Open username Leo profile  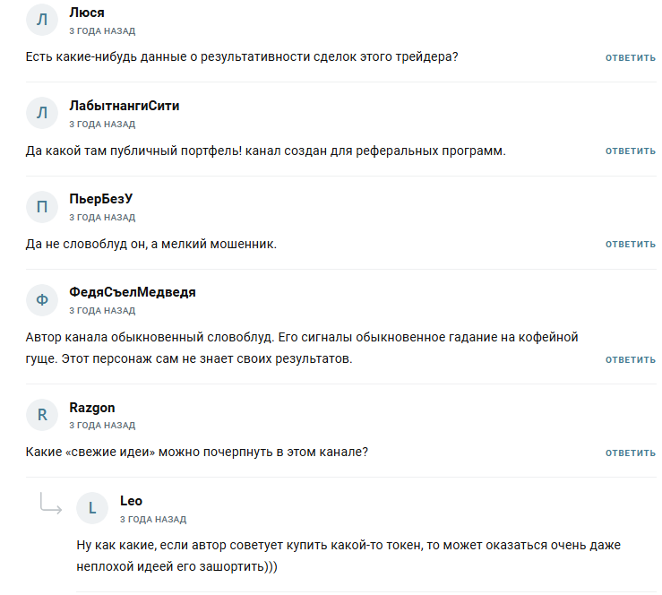click(x=131, y=500)
